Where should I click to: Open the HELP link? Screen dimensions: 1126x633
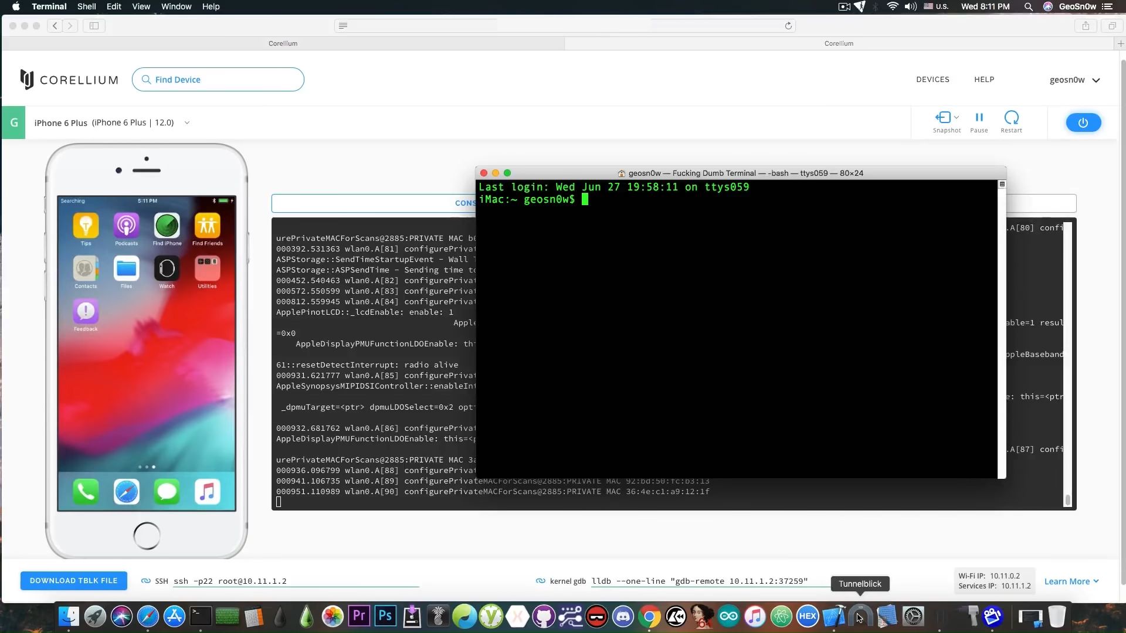click(x=984, y=79)
